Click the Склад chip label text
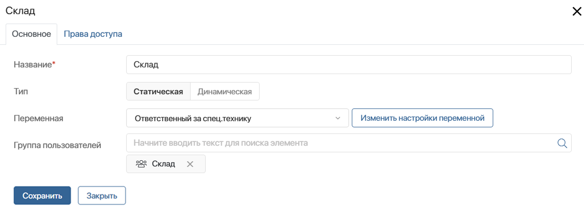This screenshot has width=584, height=207. tap(164, 164)
